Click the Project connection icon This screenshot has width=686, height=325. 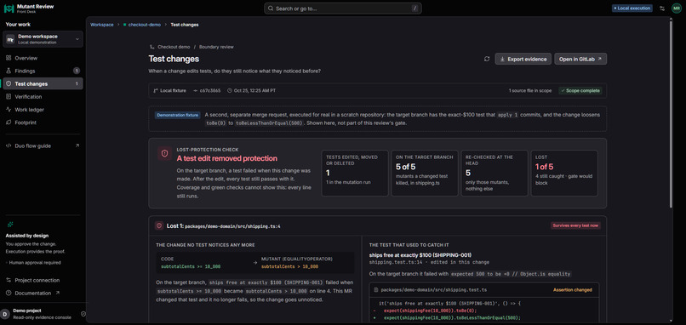(x=9, y=280)
